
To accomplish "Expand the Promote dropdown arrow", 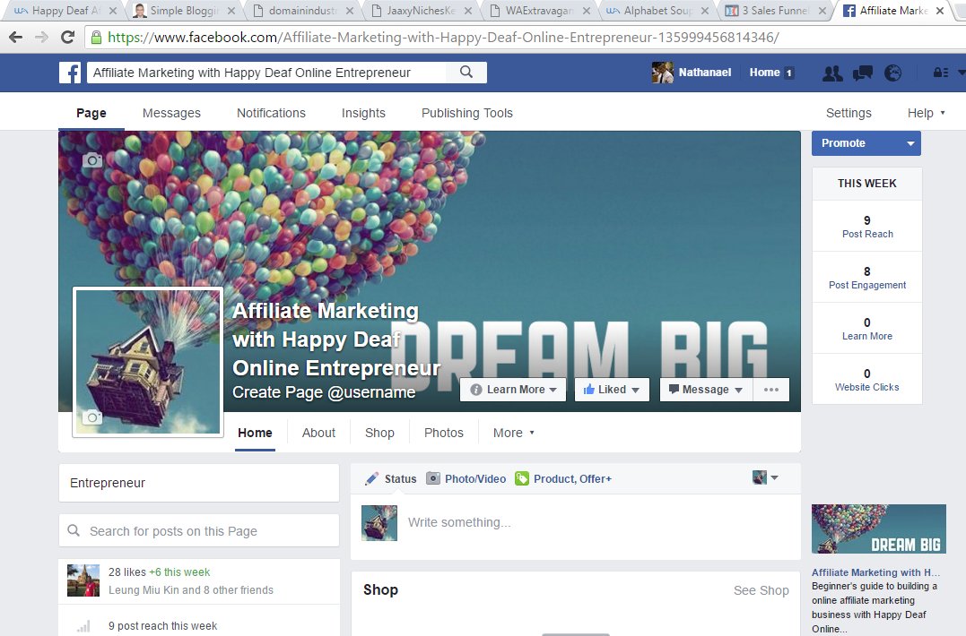I will click(x=910, y=143).
